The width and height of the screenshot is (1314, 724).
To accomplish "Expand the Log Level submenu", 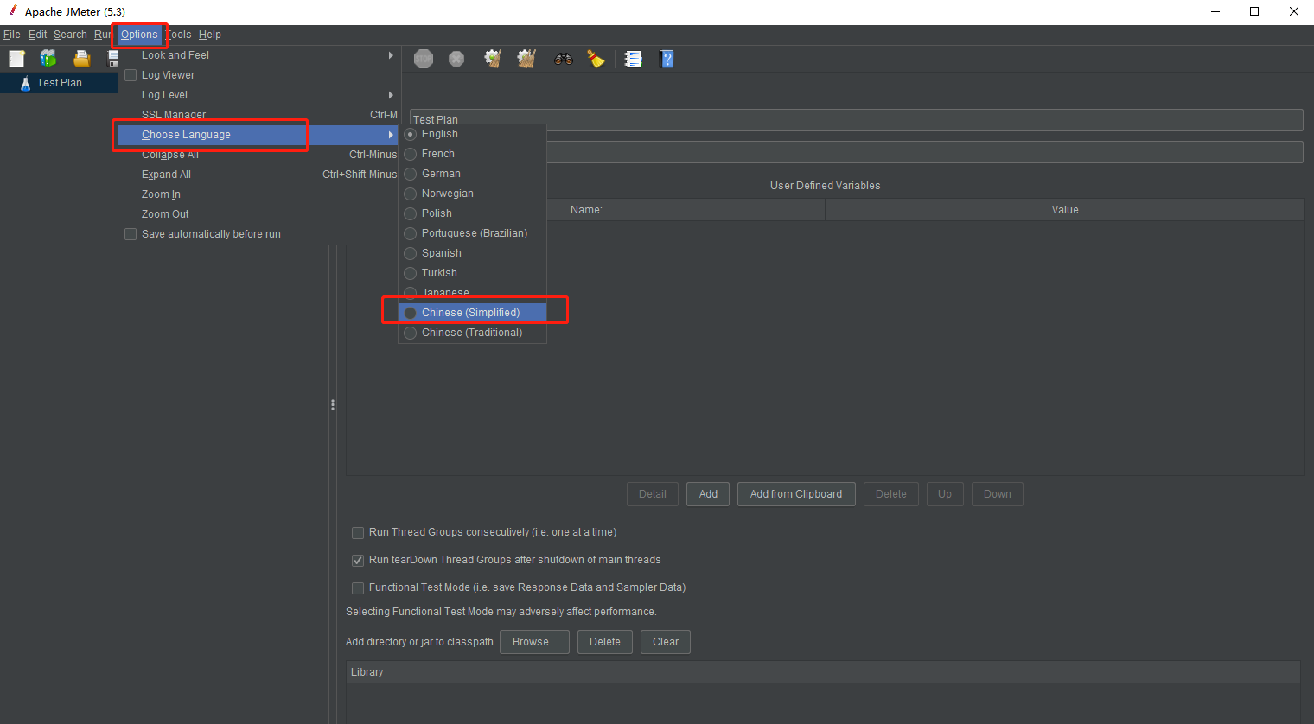I will point(258,95).
